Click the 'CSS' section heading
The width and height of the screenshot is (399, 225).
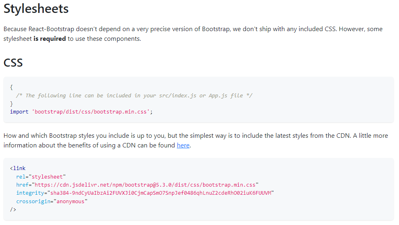[x=13, y=63]
